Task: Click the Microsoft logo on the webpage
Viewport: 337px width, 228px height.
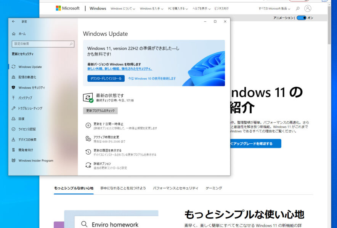Action: coord(67,8)
